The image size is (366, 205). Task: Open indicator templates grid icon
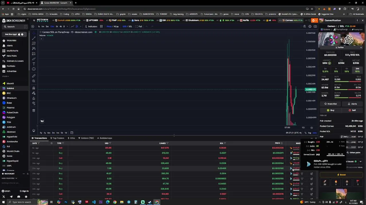[101, 26]
